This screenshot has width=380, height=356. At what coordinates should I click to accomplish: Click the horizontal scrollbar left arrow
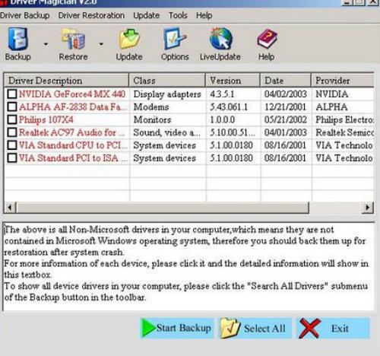pyautogui.click(x=10, y=208)
